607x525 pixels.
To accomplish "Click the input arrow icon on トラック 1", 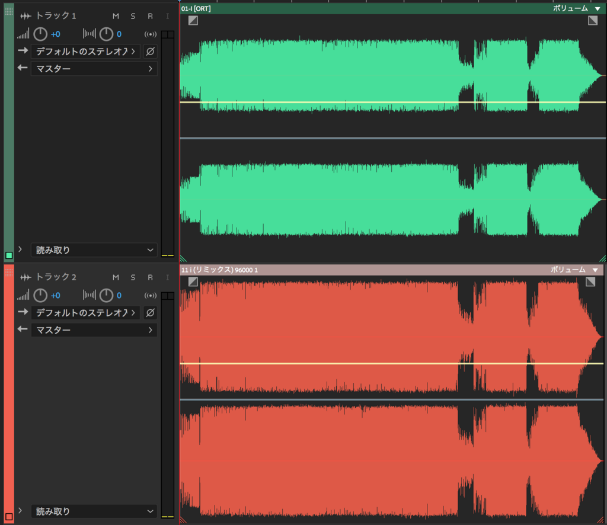I will coord(23,51).
